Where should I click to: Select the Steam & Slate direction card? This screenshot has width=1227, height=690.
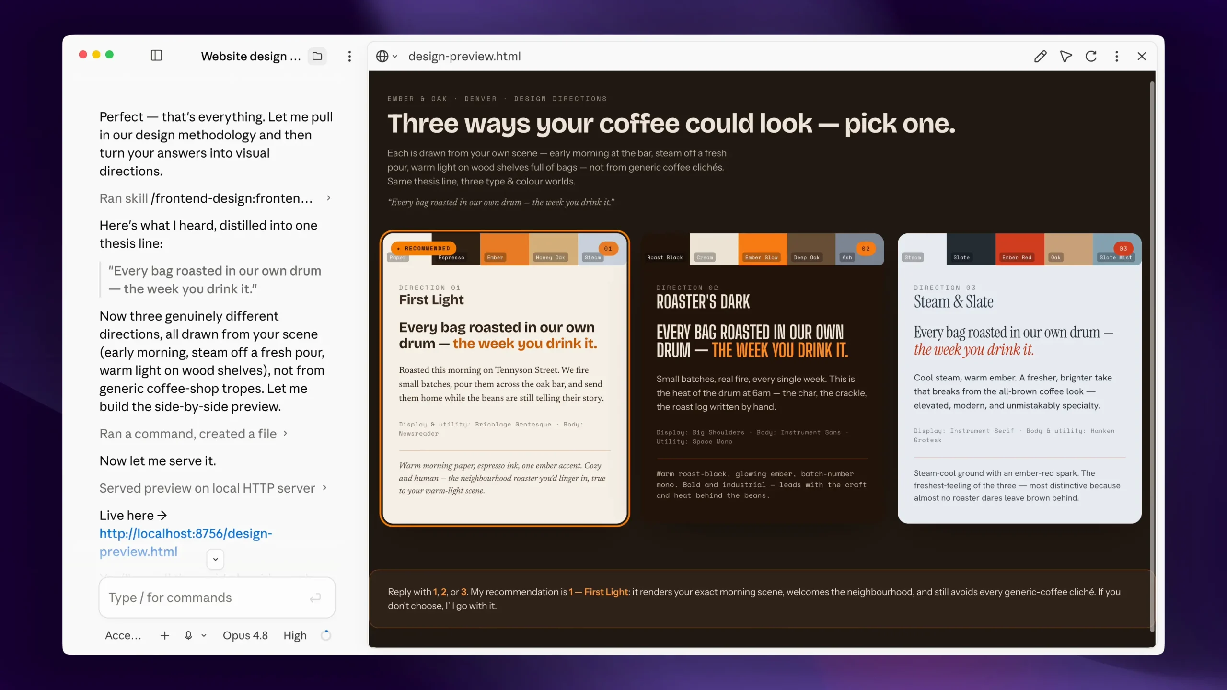click(1019, 379)
